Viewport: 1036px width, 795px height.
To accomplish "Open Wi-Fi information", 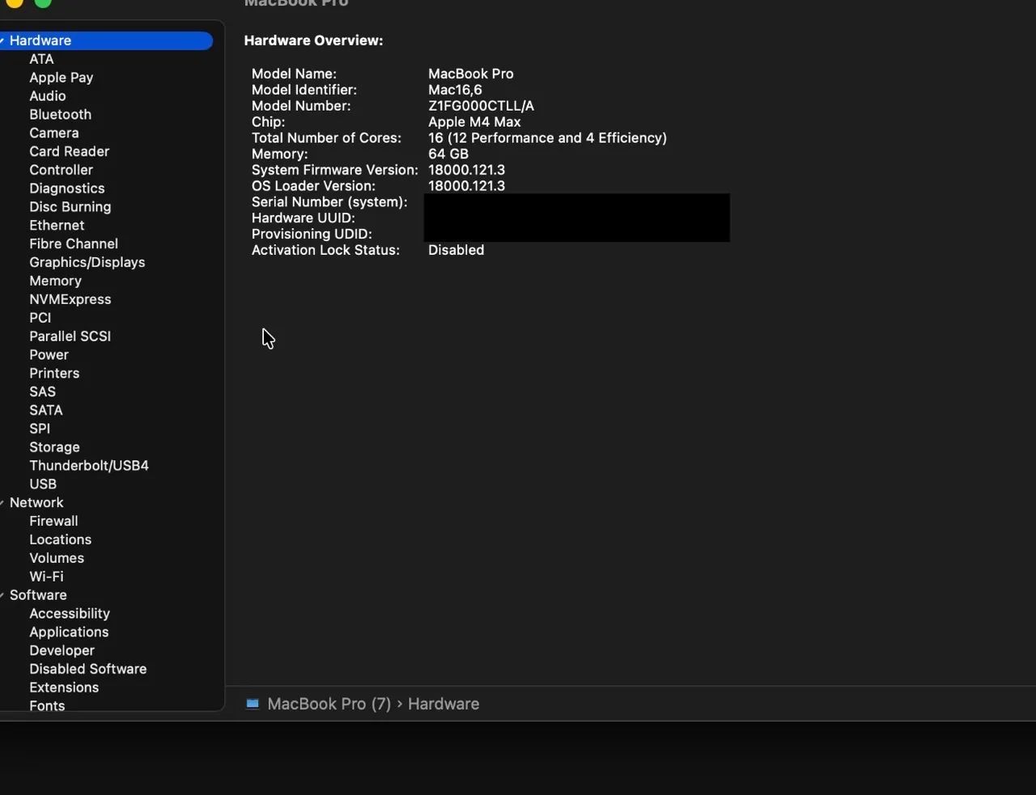I will coord(46,577).
